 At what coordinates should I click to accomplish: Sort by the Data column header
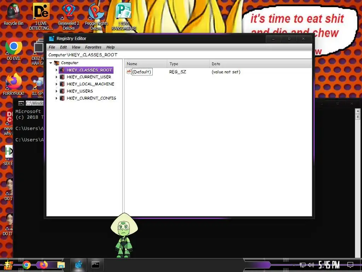261,64
